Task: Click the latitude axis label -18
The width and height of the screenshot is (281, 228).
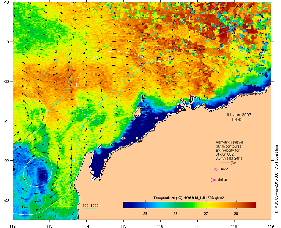Action: coord(6,2)
